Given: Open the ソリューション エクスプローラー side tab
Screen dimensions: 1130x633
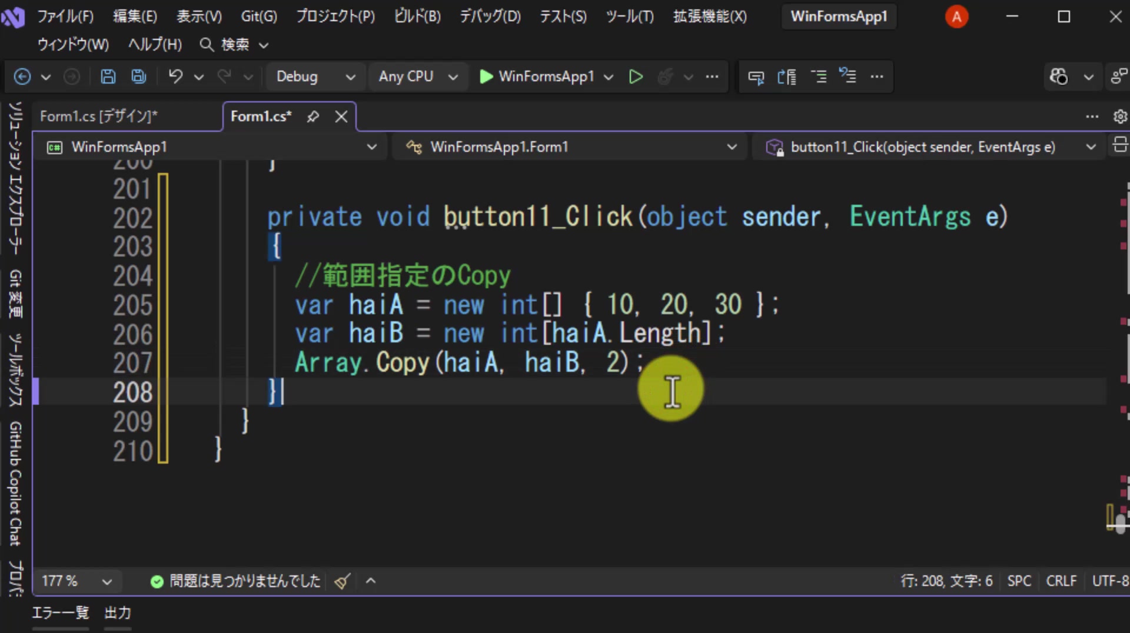Looking at the screenshot, I should pos(15,178).
